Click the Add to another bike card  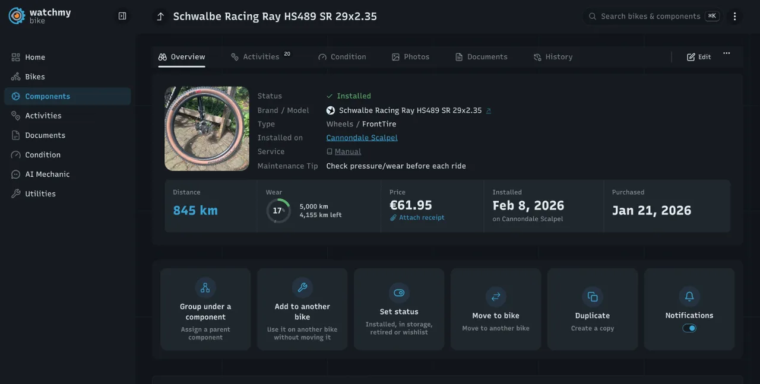tap(302, 309)
